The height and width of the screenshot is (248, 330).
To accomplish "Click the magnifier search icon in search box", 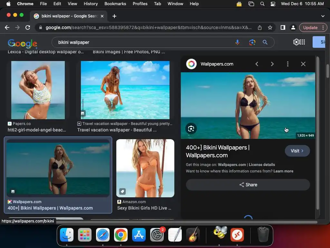I will [x=265, y=42].
